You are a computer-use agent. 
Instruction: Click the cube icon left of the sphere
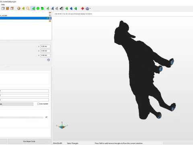(x=12, y=8)
